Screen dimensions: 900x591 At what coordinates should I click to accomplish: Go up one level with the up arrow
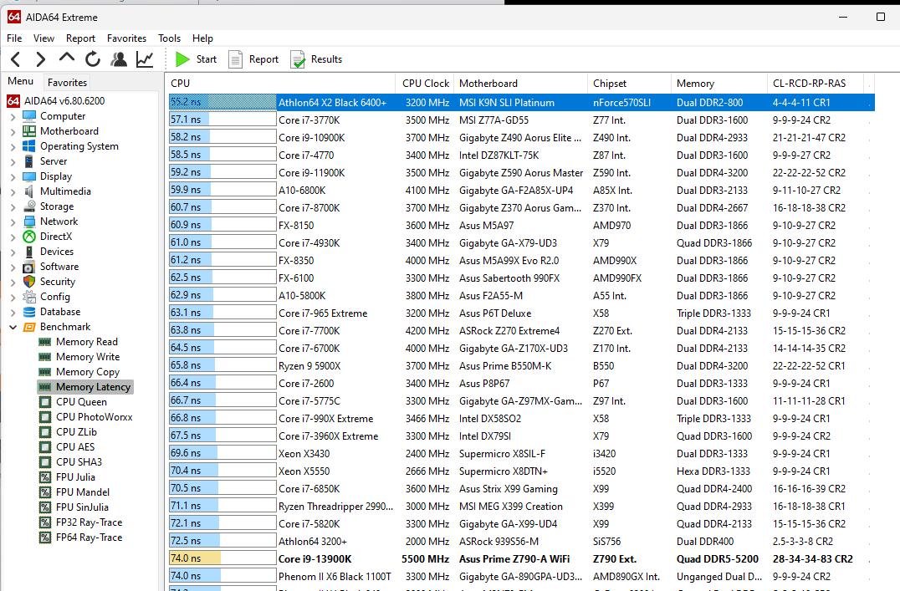click(x=67, y=58)
